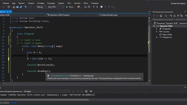Click line 17 code b = (byte)(b << 1);
The image size is (187, 105).
tap(40, 59)
